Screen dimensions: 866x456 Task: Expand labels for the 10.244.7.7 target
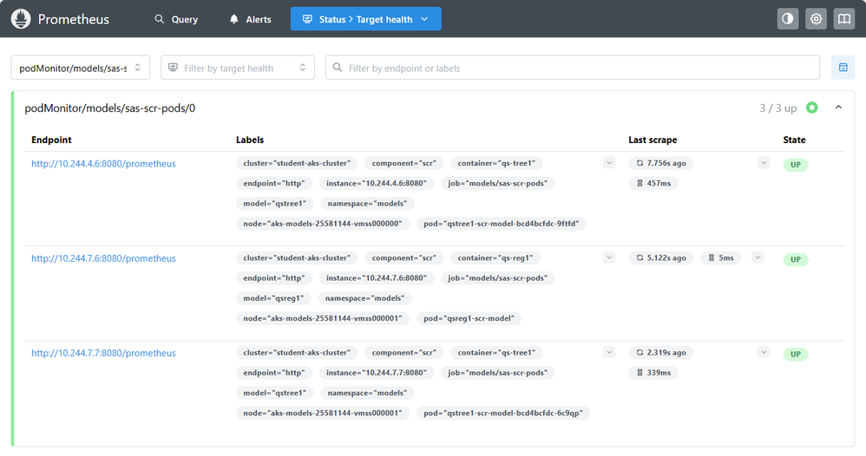(x=608, y=352)
